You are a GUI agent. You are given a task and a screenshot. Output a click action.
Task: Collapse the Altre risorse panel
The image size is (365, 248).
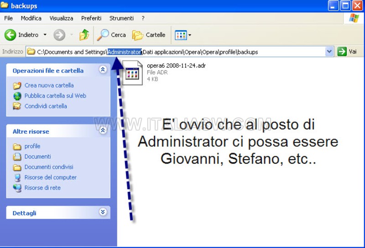click(103, 131)
